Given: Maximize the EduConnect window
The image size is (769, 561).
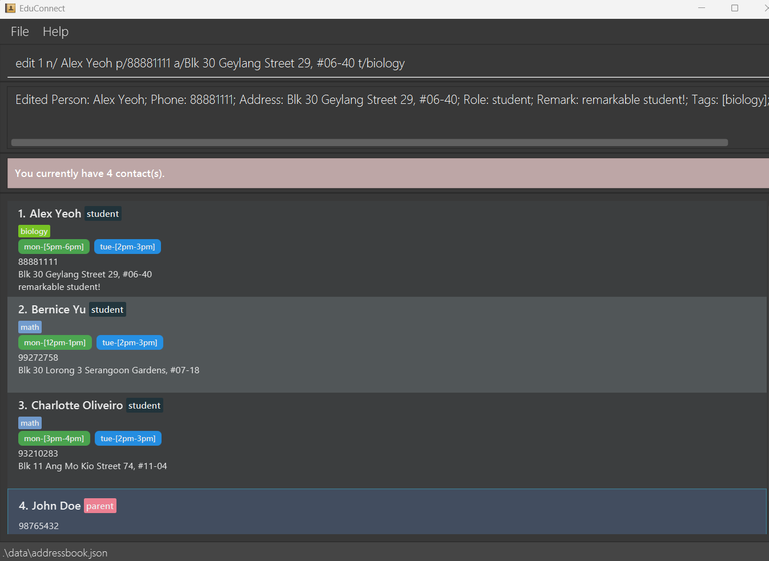Looking at the screenshot, I should 735,8.
